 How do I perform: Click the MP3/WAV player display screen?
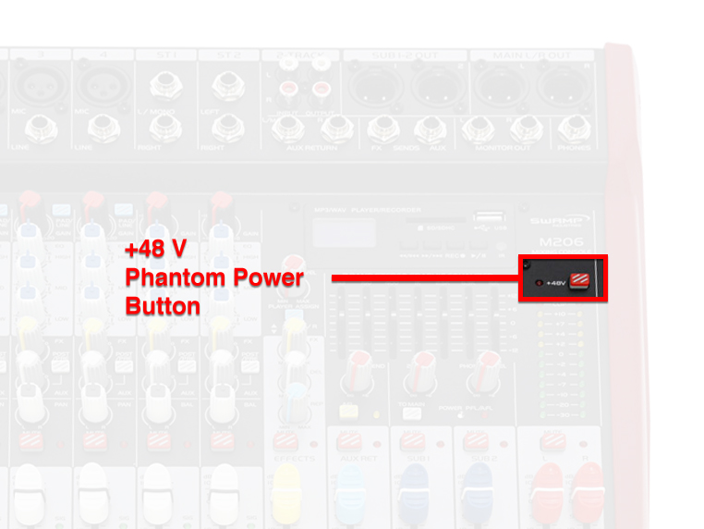pos(345,232)
